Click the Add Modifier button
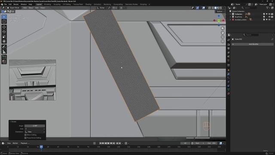Image resolution: width=275 pixels, height=155 pixels. (252, 44)
